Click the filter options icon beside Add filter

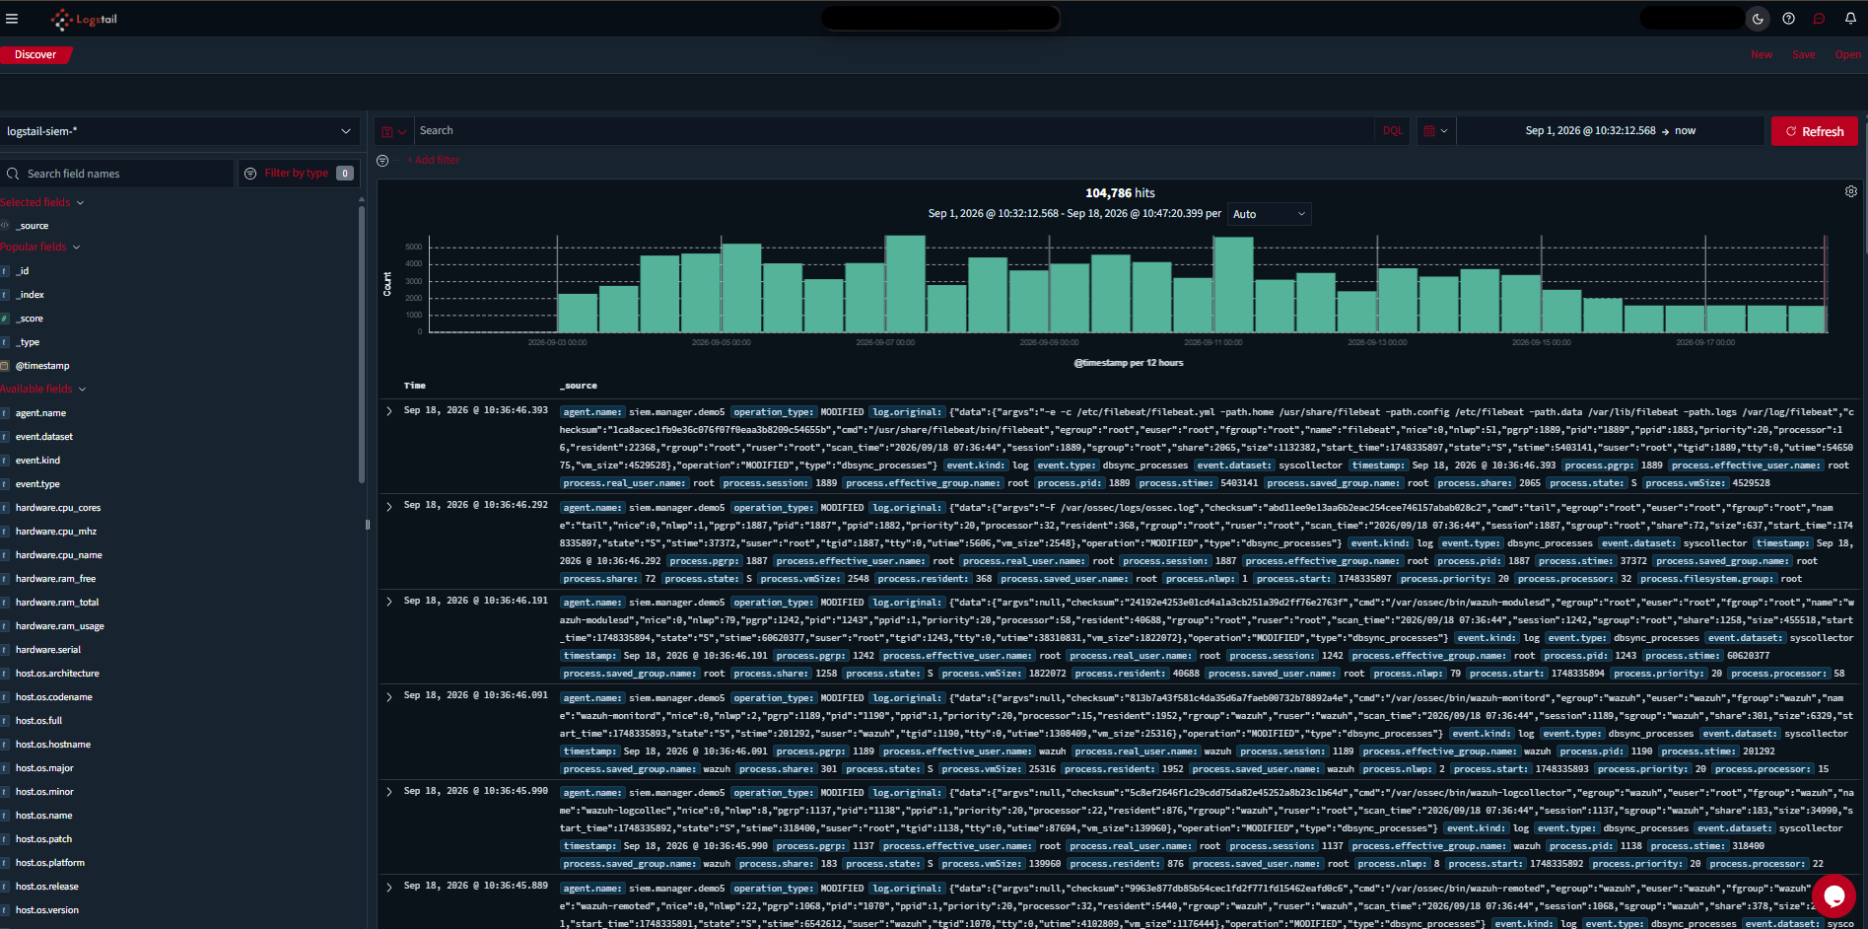pyautogui.click(x=382, y=160)
